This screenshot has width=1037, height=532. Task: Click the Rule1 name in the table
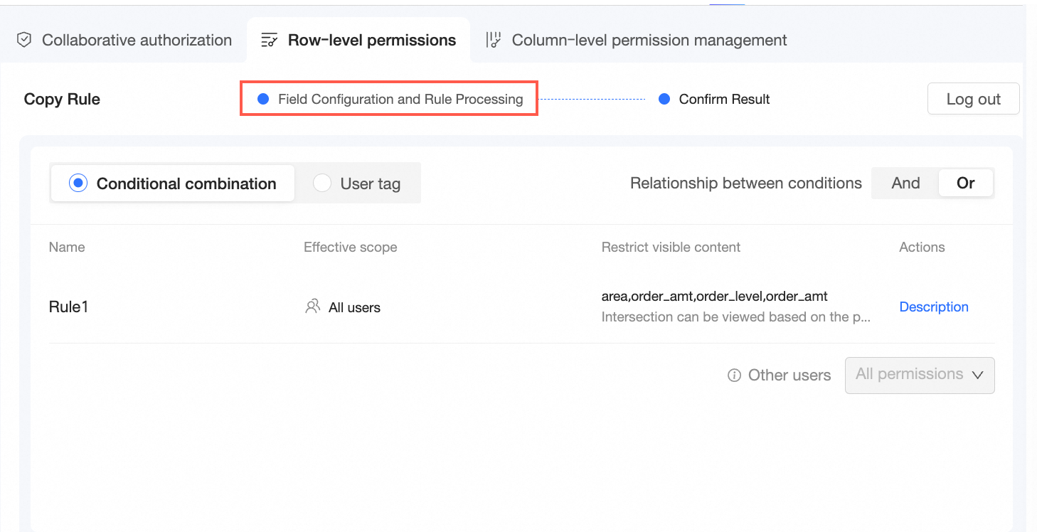click(x=68, y=307)
